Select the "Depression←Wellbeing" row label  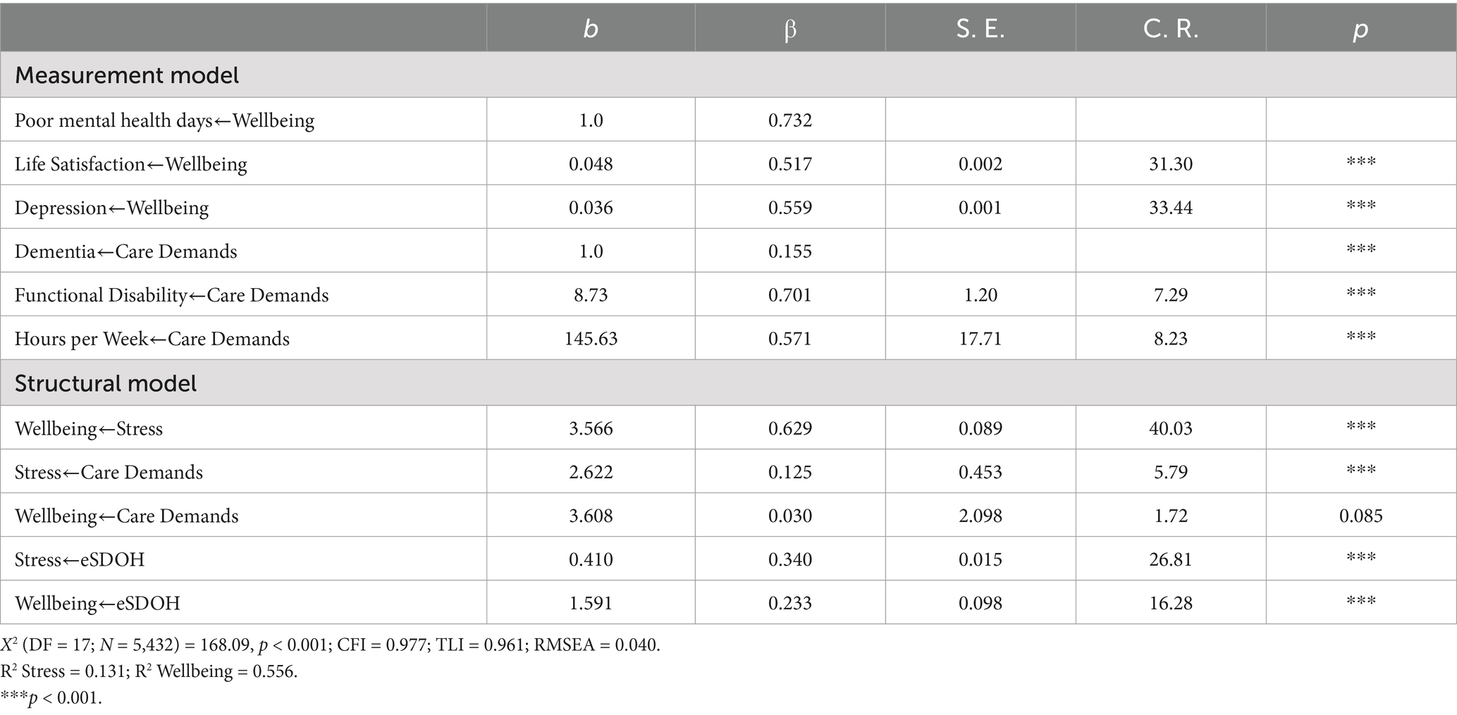[112, 208]
